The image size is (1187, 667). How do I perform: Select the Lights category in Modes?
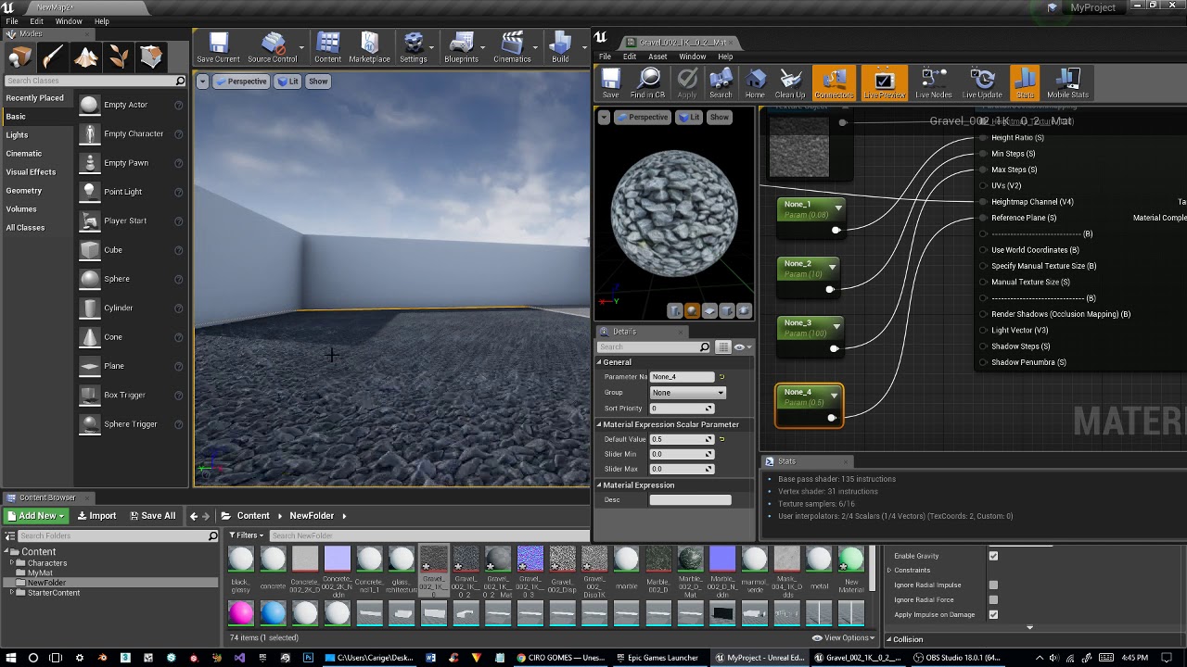click(x=17, y=135)
